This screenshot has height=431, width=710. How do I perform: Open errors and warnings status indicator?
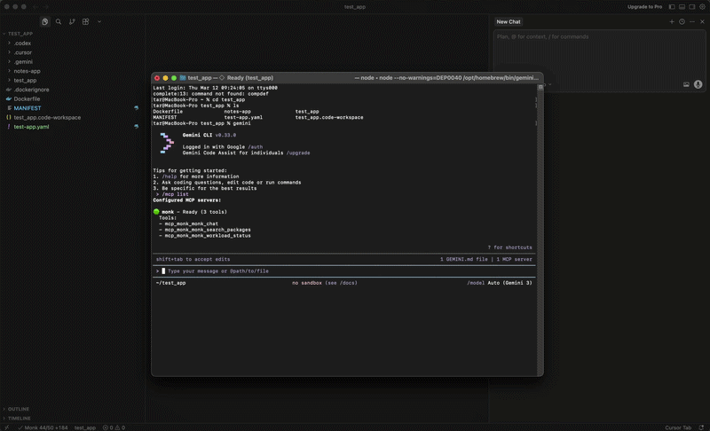coord(114,427)
